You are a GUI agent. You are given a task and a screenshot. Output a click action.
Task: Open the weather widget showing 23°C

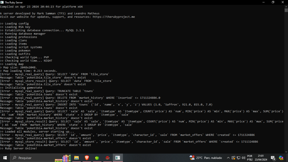[205, 158]
